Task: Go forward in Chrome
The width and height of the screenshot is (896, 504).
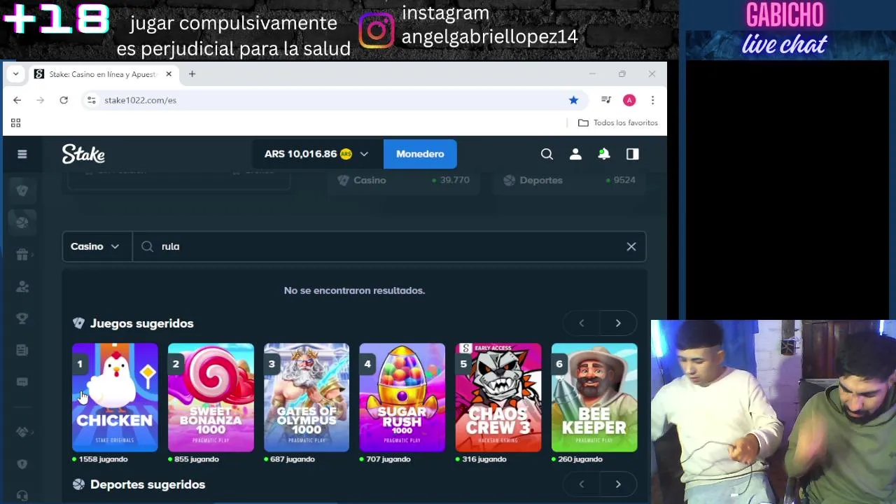Action: point(40,100)
